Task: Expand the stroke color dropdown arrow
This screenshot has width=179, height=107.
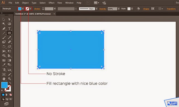Action: click(x=30, y=9)
